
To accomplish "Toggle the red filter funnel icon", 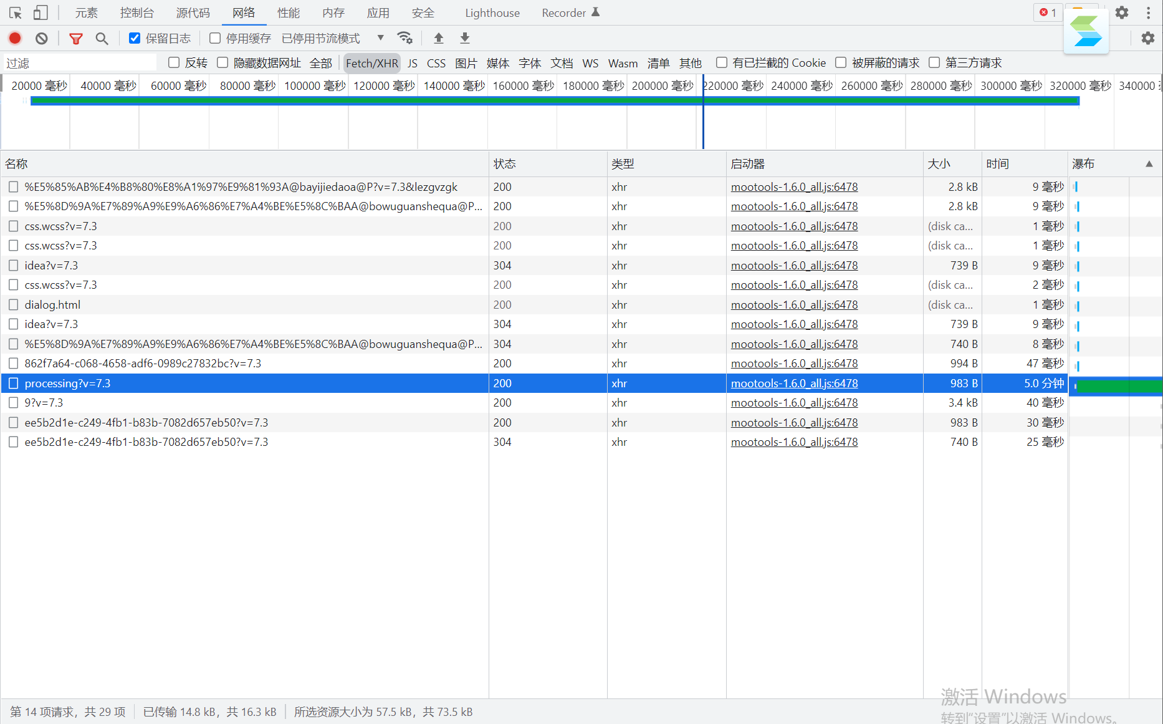I will [x=76, y=39].
